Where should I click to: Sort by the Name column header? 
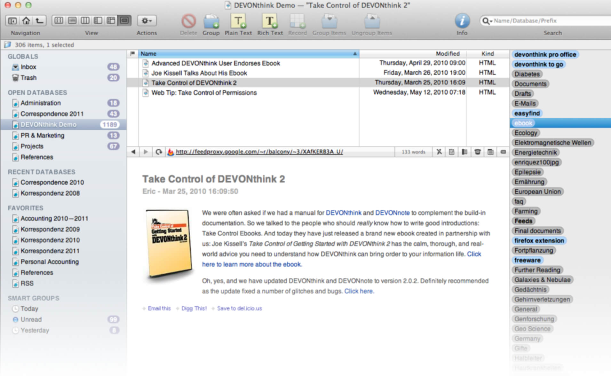click(x=249, y=54)
